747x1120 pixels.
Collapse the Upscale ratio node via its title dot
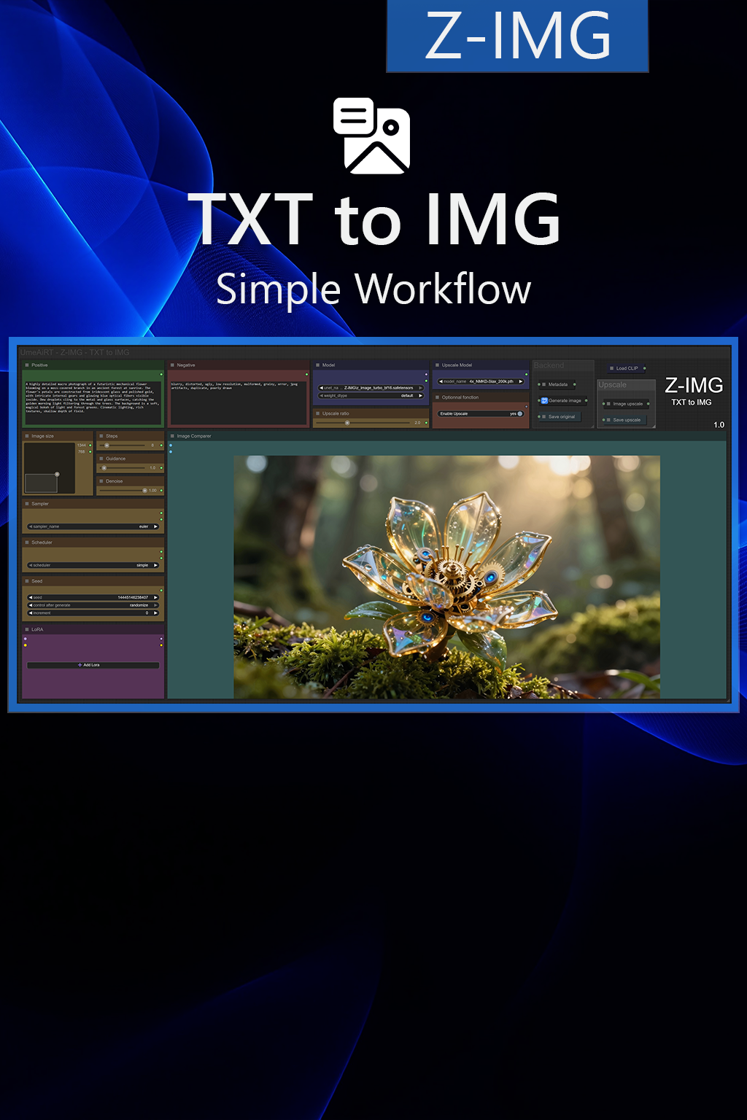click(317, 413)
